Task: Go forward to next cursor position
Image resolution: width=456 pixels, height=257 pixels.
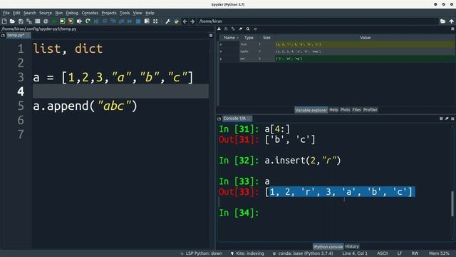Action: pyautogui.click(x=192, y=21)
